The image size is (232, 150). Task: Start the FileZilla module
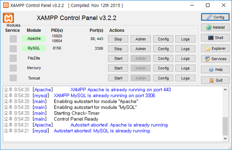118,58
